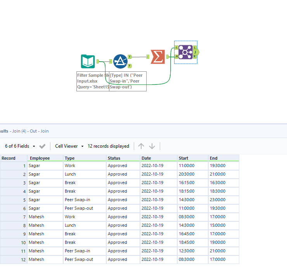The image size is (287, 269).
Task: Click the Join tool's L input anchor
Action: 176,48
